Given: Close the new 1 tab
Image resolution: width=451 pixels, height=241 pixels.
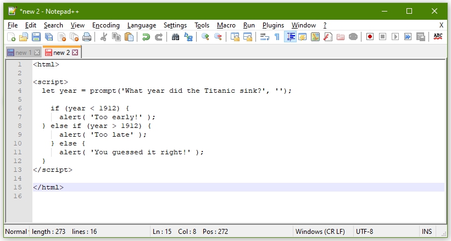Looking at the screenshot, I should (x=37, y=53).
